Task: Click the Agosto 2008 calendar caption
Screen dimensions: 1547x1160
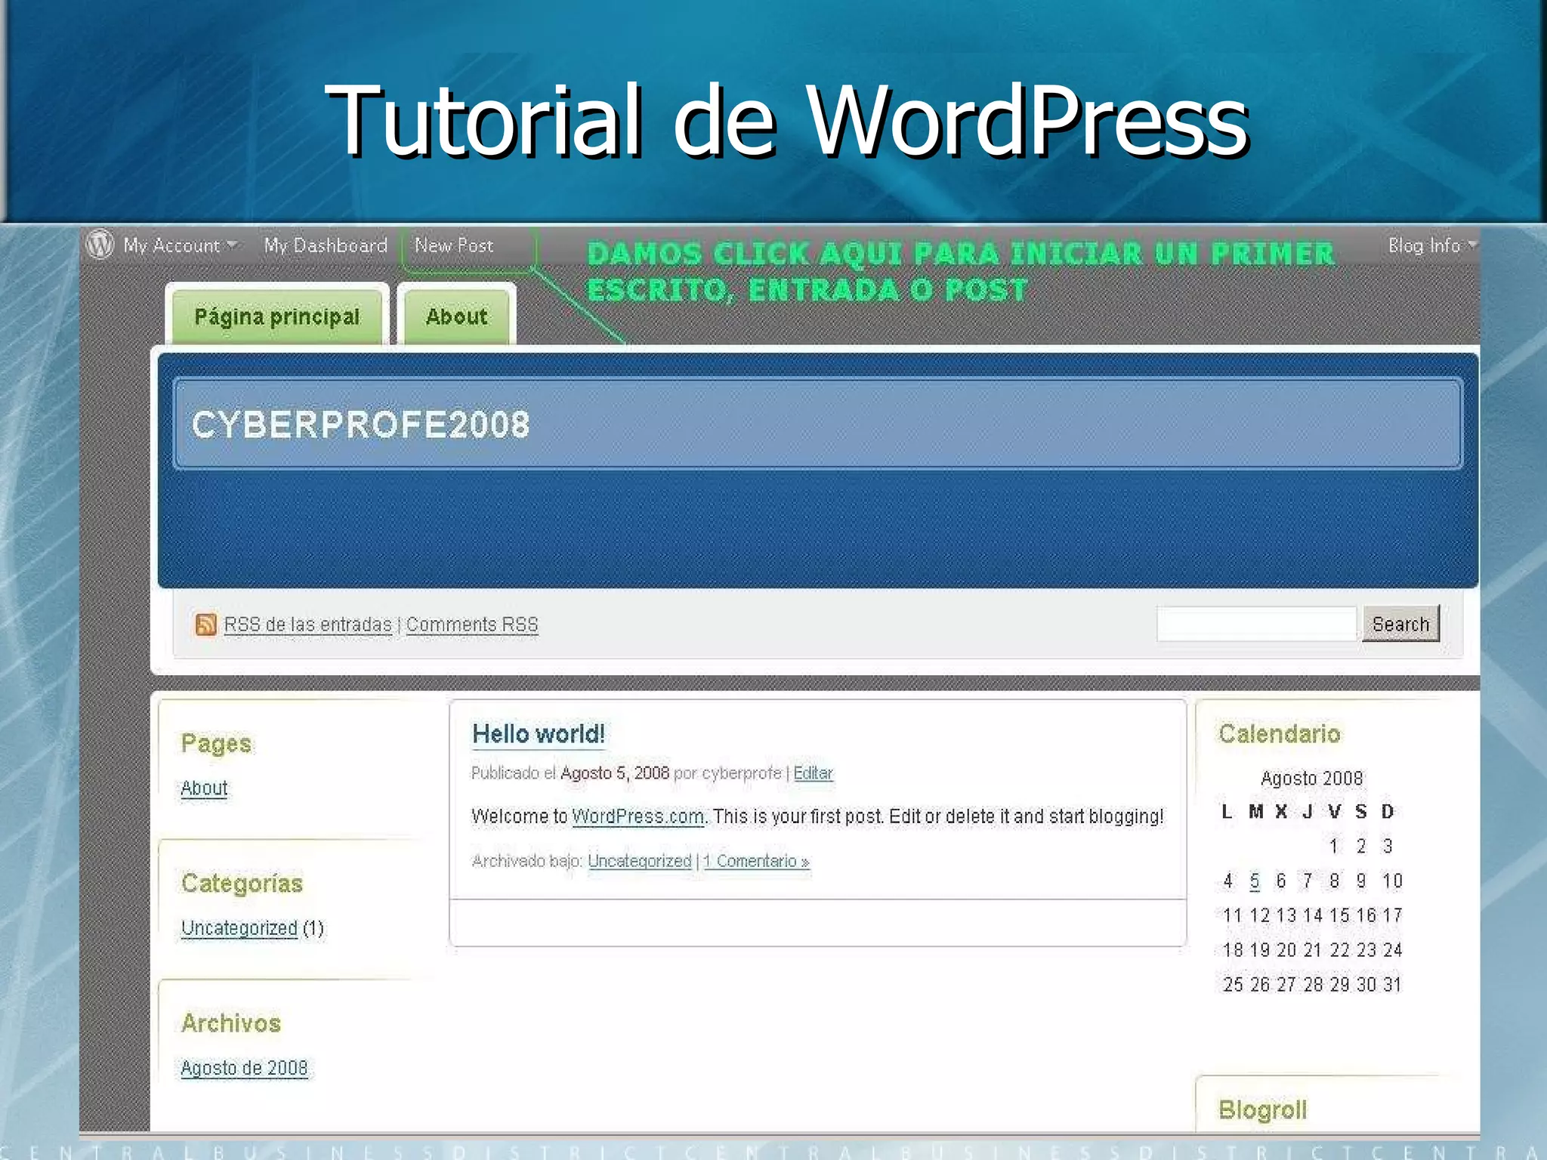Action: click(x=1312, y=778)
